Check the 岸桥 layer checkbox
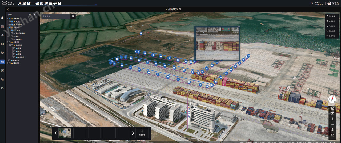341x143 pixels. point(12,36)
